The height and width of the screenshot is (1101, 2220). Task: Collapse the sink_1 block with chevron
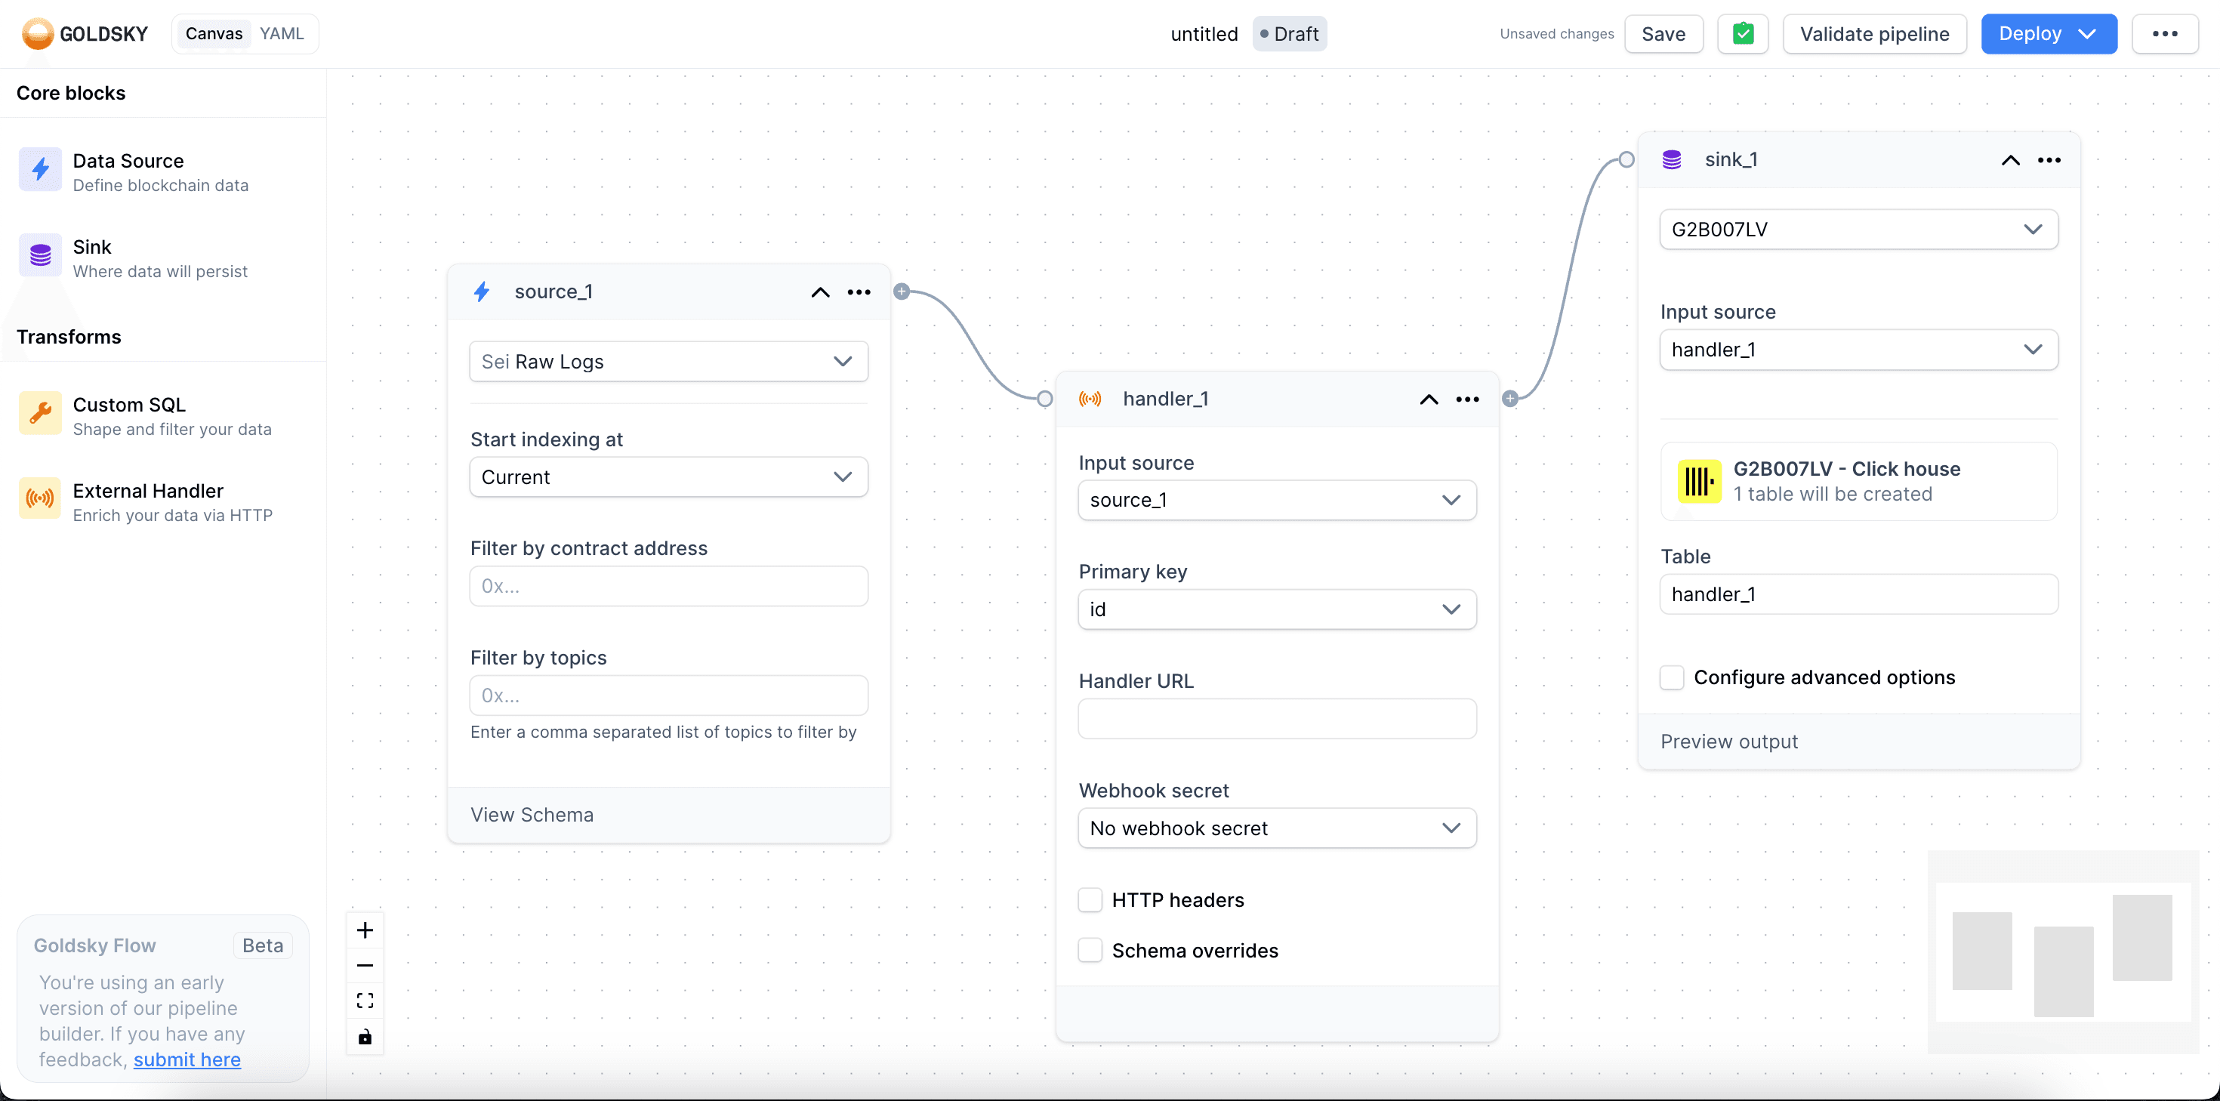click(x=2010, y=160)
